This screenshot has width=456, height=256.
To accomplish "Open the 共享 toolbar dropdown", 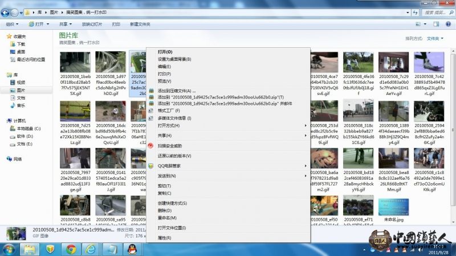I will (66, 24).
